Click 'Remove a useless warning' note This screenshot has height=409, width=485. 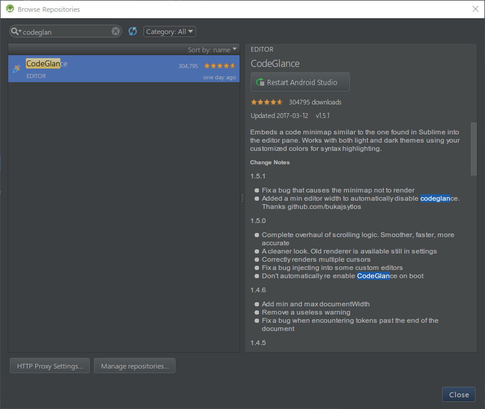[306, 312]
